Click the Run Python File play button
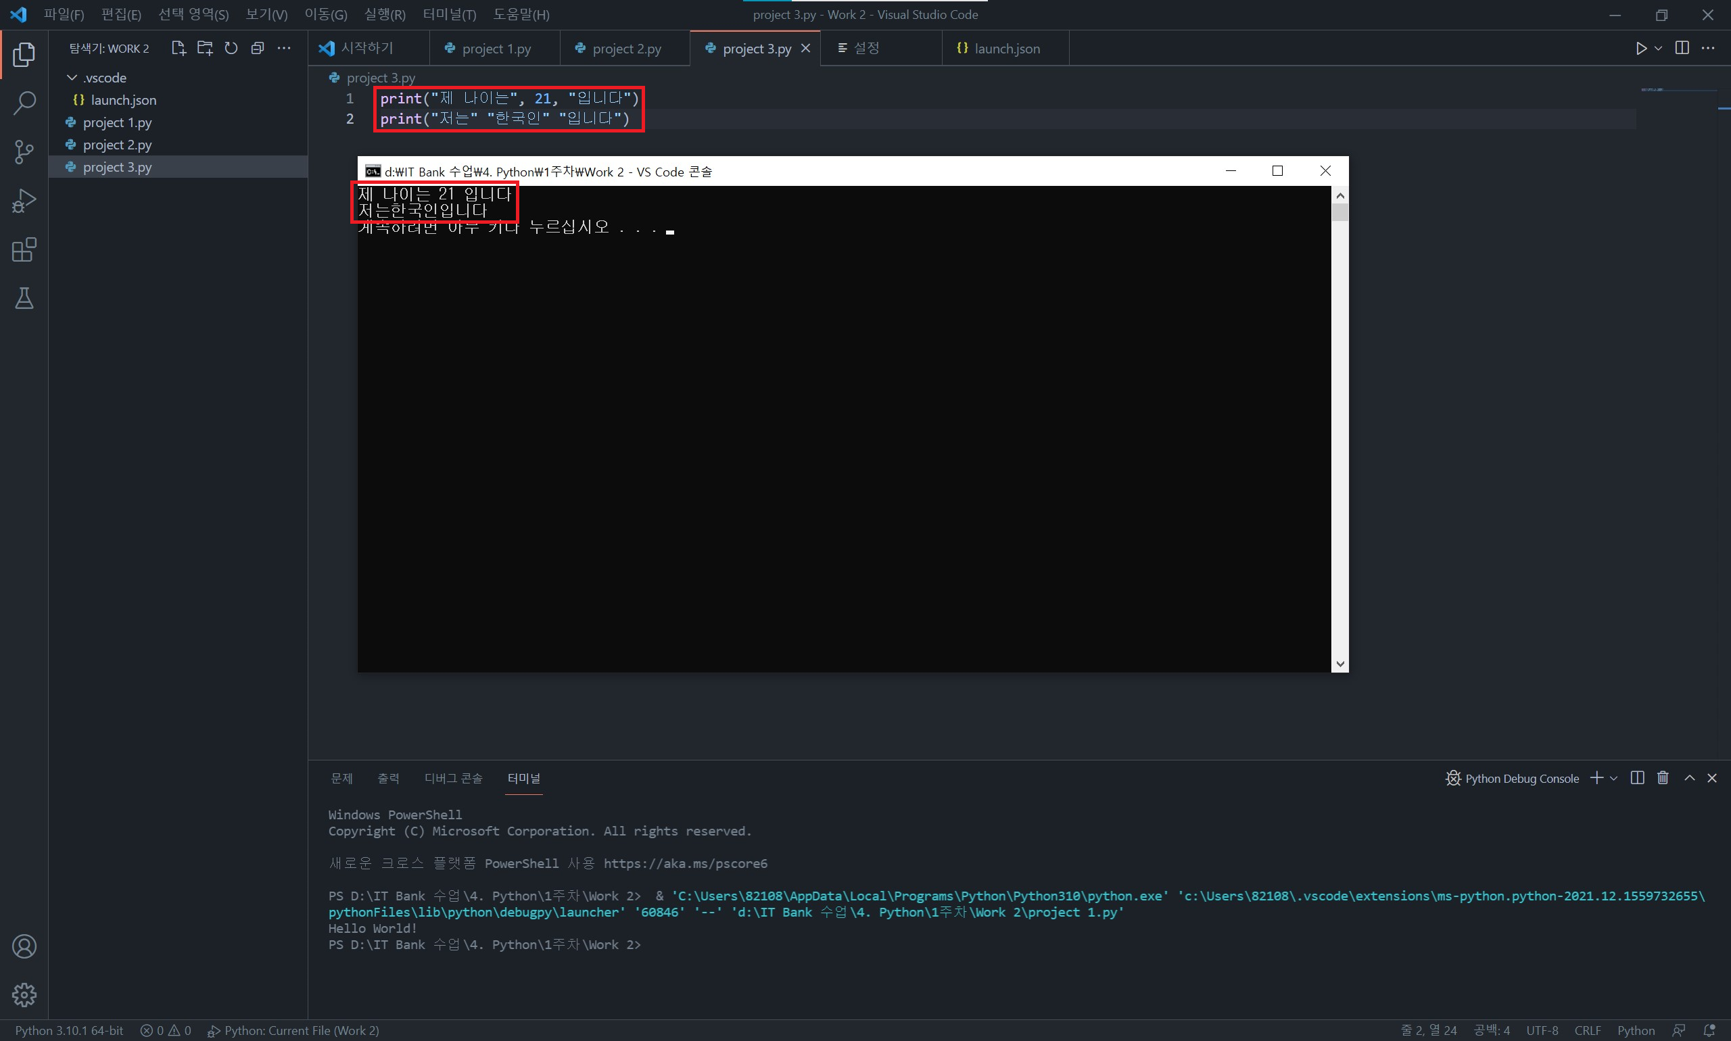 [x=1641, y=49]
